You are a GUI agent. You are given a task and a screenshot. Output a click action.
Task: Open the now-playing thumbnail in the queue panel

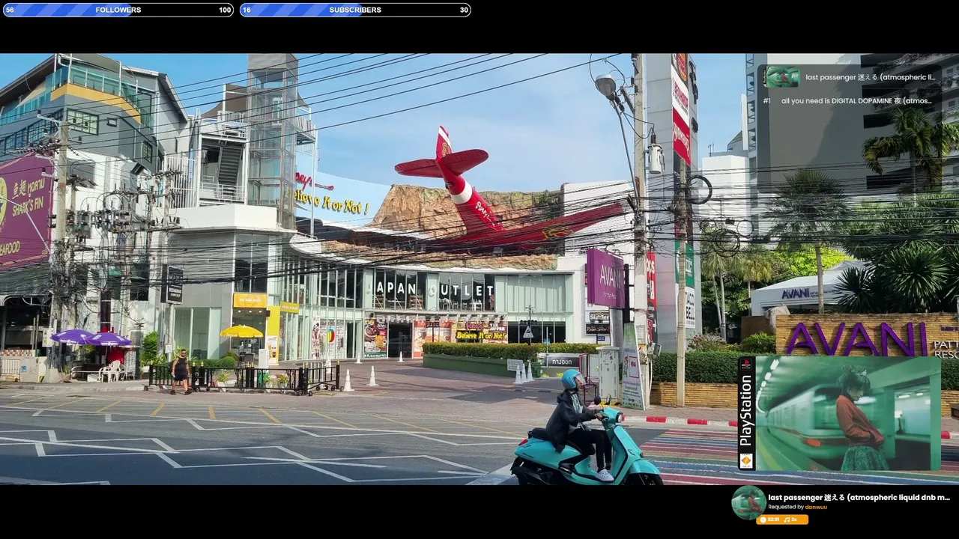coord(782,77)
